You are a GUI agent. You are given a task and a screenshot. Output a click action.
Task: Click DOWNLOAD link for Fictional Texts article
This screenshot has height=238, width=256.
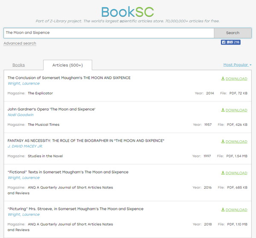pyautogui.click(x=236, y=173)
